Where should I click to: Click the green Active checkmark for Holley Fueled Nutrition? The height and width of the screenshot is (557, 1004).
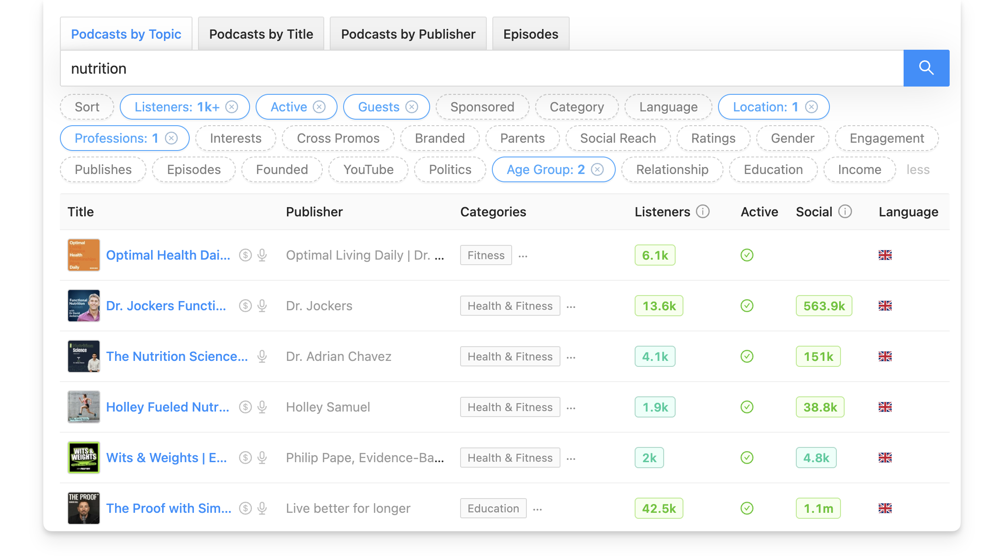[x=747, y=407]
